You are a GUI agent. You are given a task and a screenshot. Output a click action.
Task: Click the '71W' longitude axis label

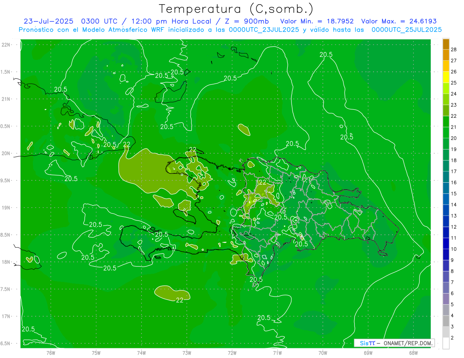[277, 353]
